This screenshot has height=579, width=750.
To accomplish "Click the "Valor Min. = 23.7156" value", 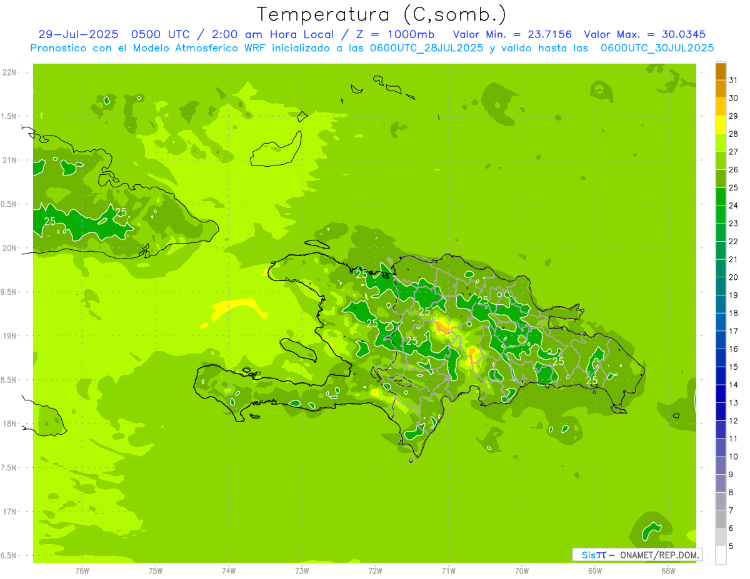I will (x=512, y=34).
